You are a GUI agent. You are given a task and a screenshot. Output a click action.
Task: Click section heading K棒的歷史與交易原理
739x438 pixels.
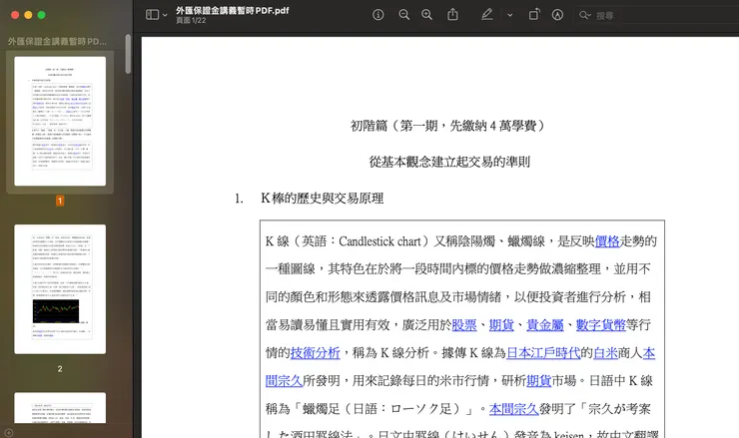[323, 199]
